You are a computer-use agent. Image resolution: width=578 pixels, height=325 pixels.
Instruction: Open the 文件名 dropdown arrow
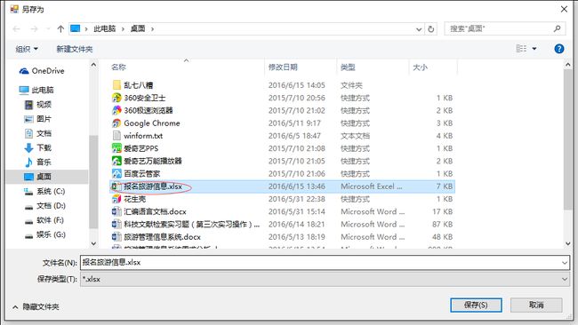(x=565, y=263)
